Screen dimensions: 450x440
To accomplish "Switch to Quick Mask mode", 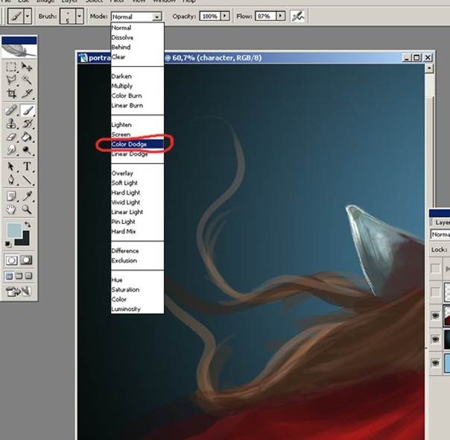I will (x=26, y=260).
